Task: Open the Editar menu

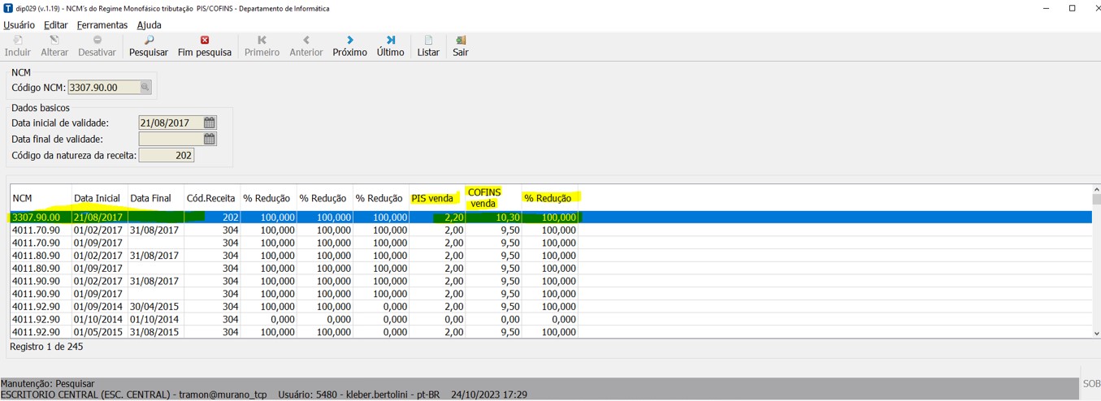Action: 55,25
